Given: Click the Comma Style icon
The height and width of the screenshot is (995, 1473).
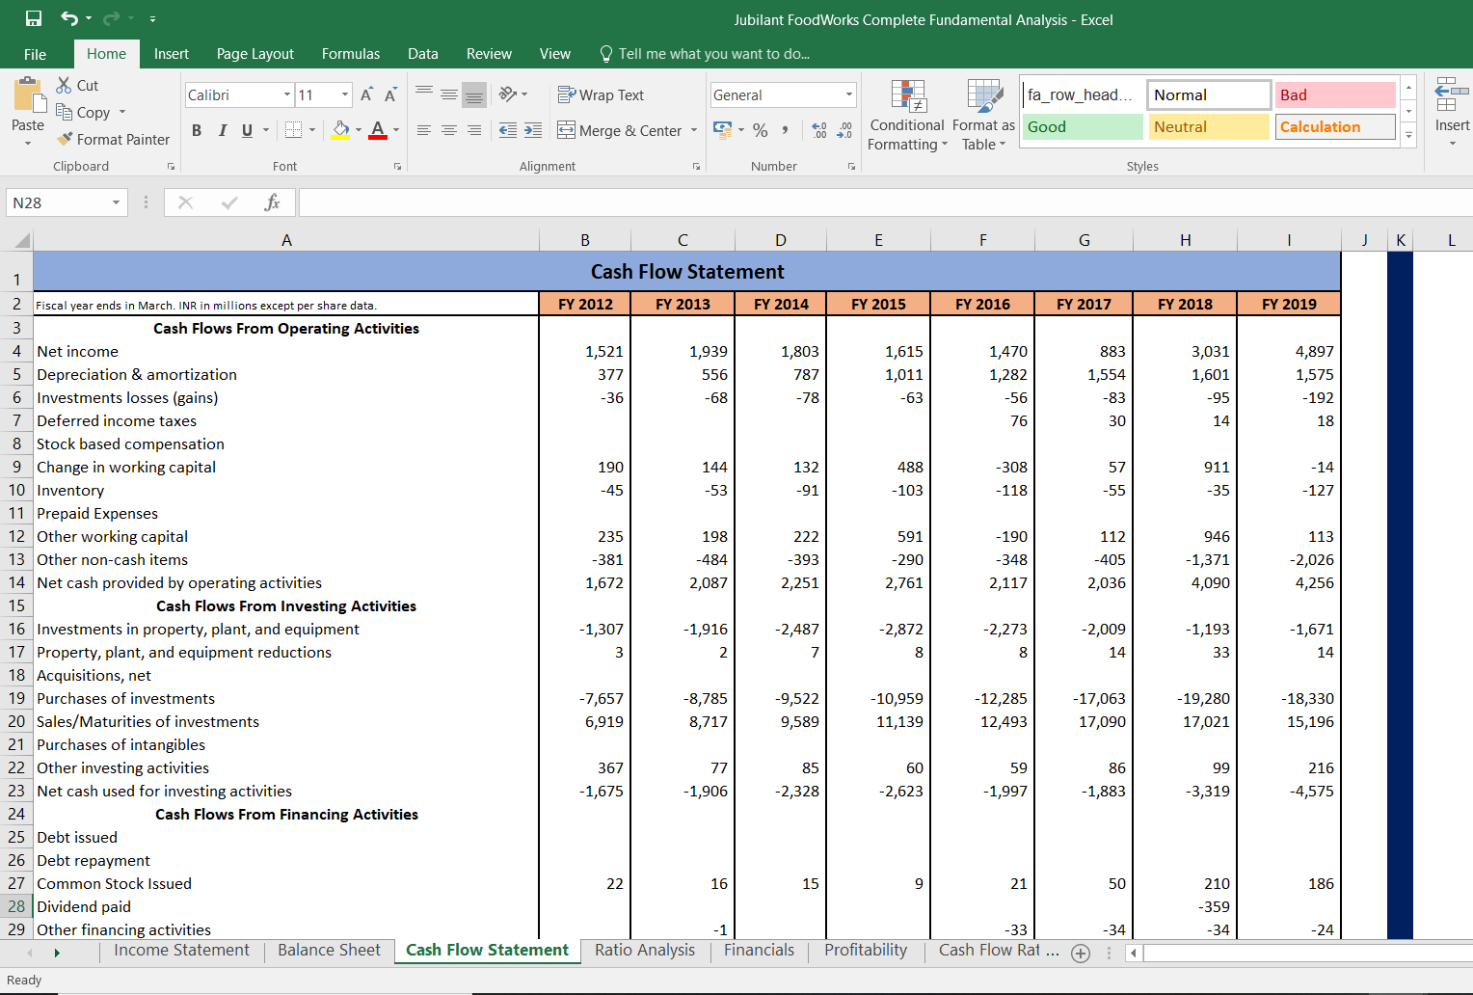Looking at the screenshot, I should (x=786, y=129).
